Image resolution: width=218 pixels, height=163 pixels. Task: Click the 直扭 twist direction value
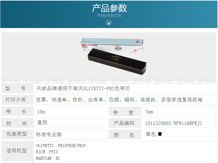coord(42,123)
